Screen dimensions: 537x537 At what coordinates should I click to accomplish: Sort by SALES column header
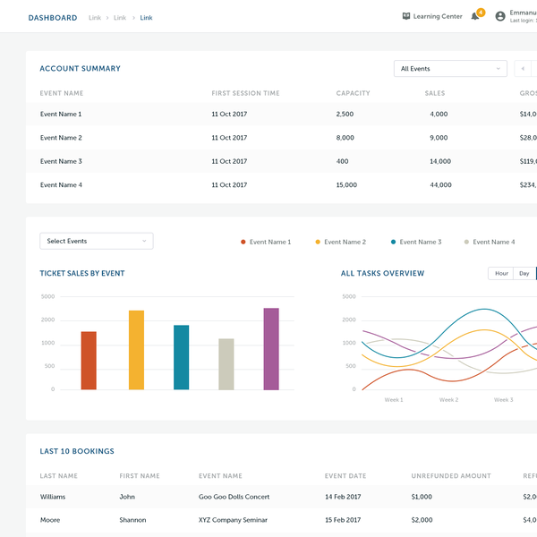point(435,93)
